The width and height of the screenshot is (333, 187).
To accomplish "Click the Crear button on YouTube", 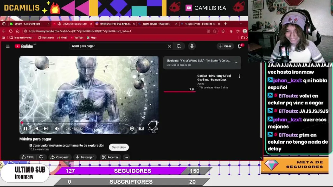I will click(x=225, y=46).
